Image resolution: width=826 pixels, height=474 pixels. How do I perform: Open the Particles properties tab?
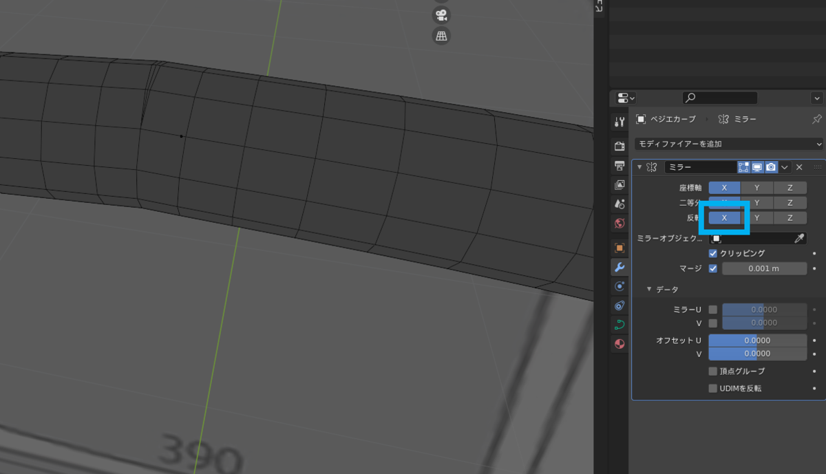pos(619,286)
